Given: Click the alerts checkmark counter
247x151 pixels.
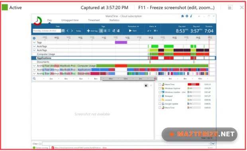Looking at the screenshot, I should click(149, 31).
